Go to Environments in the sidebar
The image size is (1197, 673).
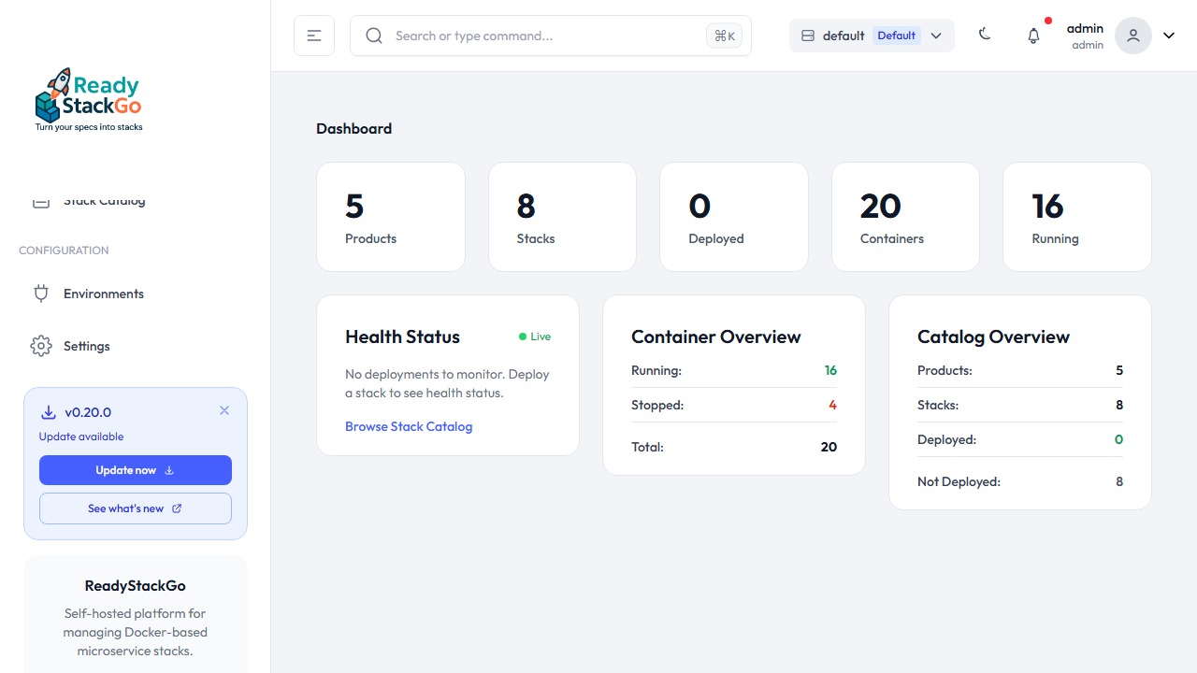click(x=104, y=294)
